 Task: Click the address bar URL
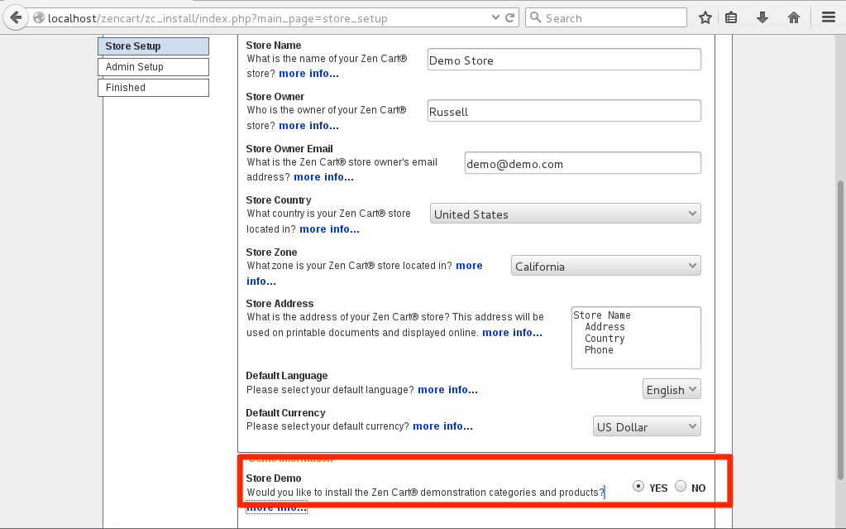click(x=217, y=18)
